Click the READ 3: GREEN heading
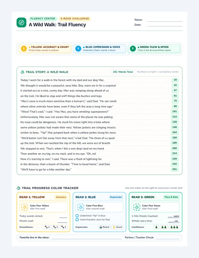The image size is (199, 258). [x=143, y=197]
